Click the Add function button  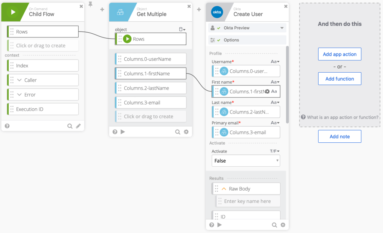coord(340,79)
